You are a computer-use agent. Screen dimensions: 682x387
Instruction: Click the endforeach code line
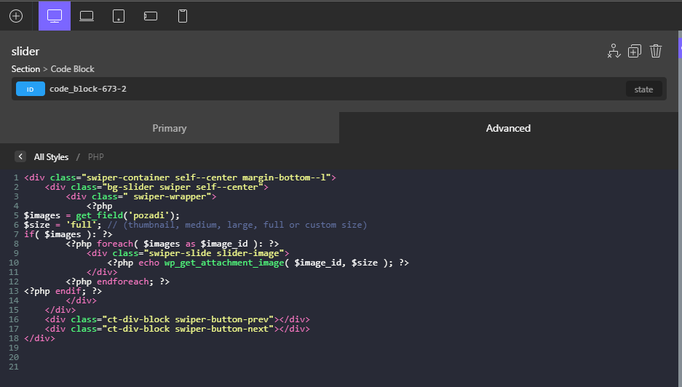[x=117, y=282]
